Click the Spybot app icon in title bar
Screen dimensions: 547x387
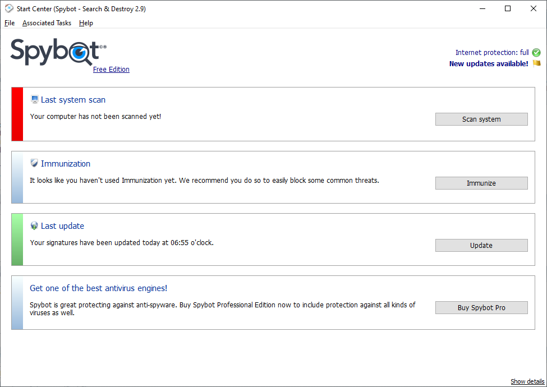click(x=9, y=8)
